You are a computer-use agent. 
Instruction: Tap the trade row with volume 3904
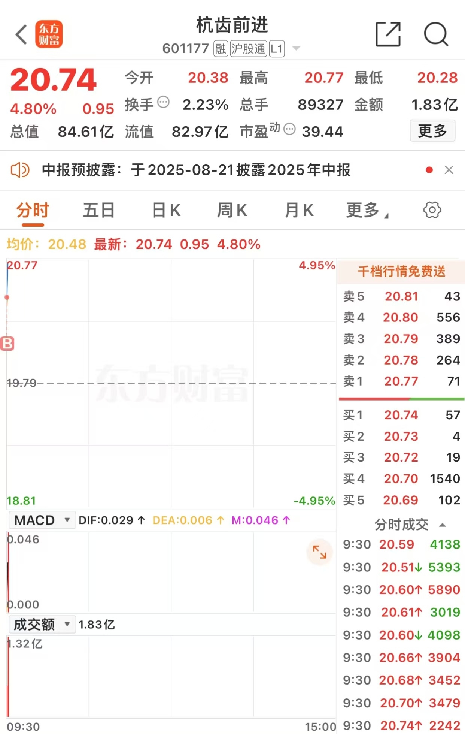click(x=401, y=657)
